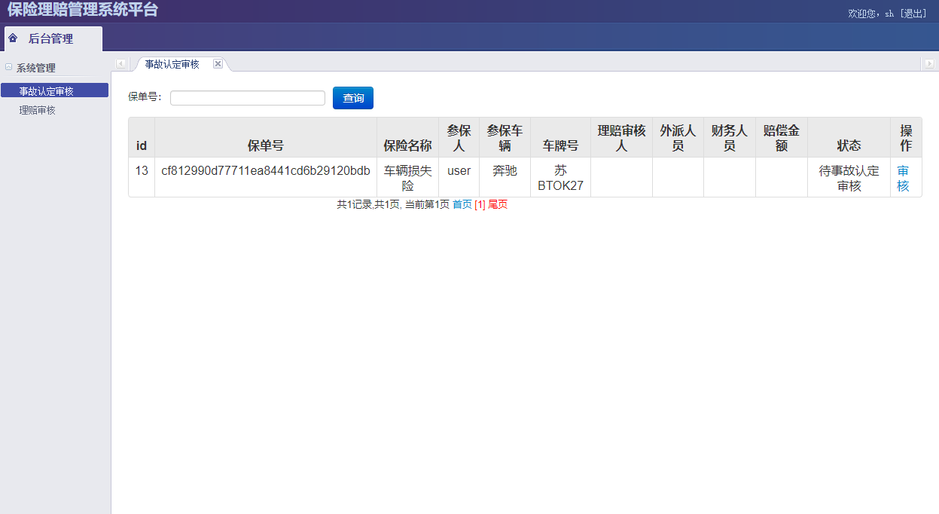
Task: Go to the 尾页 pagination link
Action: pos(498,204)
